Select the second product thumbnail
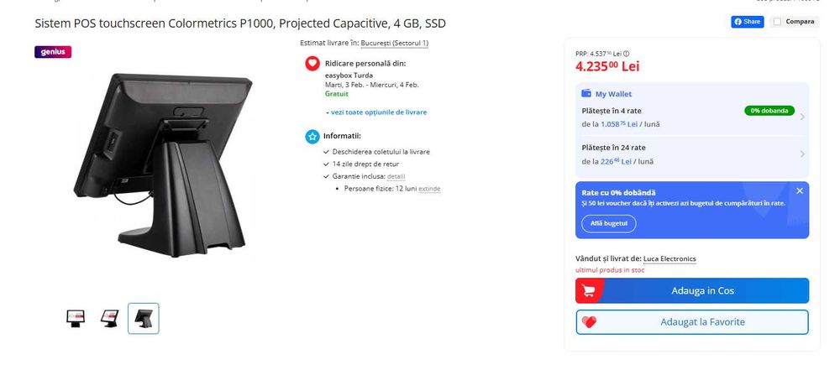The width and height of the screenshot is (840, 370). tap(109, 318)
